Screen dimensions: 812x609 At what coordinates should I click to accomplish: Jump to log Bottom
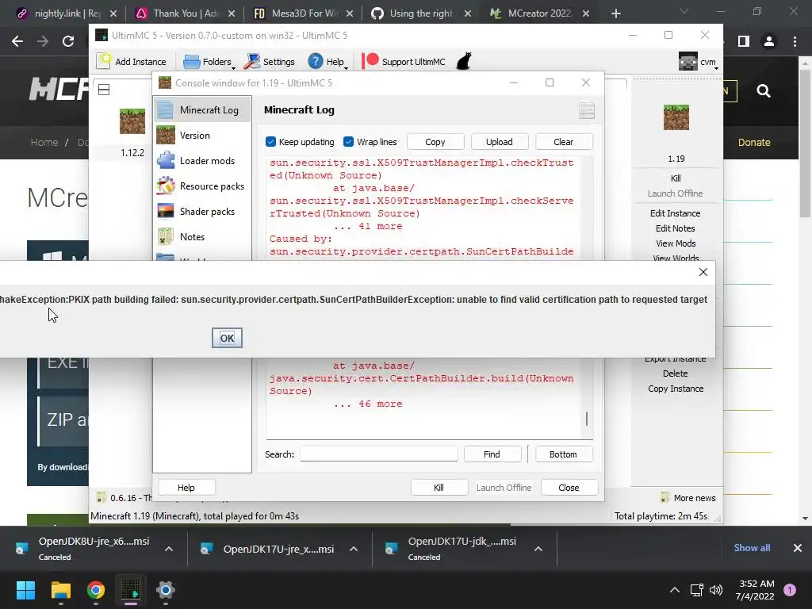(x=564, y=454)
